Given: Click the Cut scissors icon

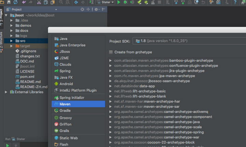Looking at the screenshot, I should click(39, 2).
